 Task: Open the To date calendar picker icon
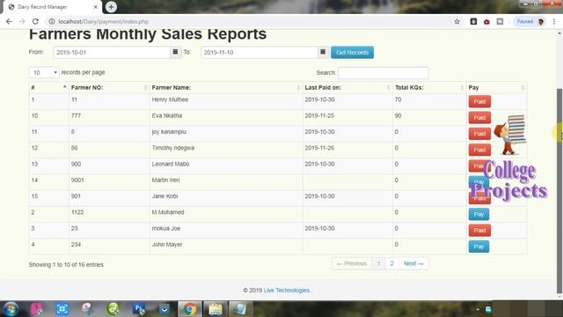[x=323, y=52]
